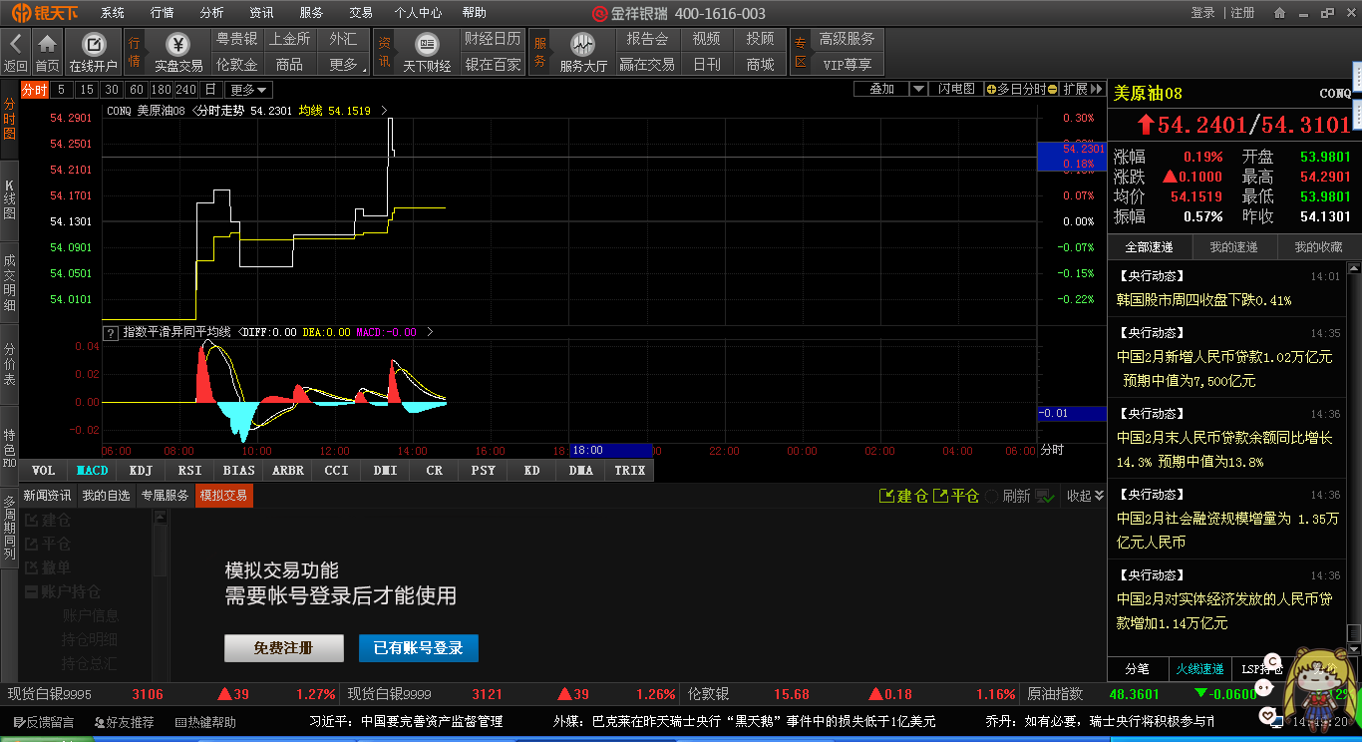Viewport: 1362px width, 742px height.
Task: Select the 5 minute timeframe
Action: click(x=62, y=89)
